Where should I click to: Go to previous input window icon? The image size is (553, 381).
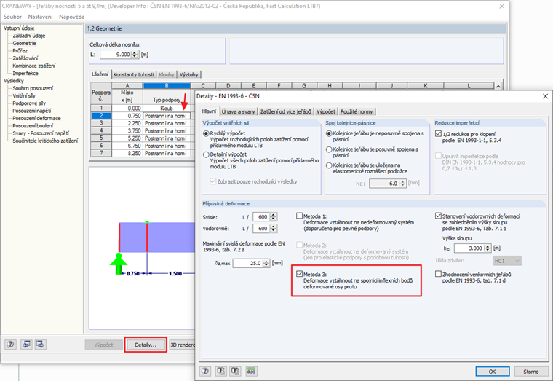[26, 345]
